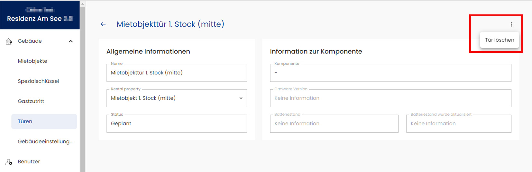
Task: Collapse the Gebäude section chevron
Action: (x=71, y=41)
